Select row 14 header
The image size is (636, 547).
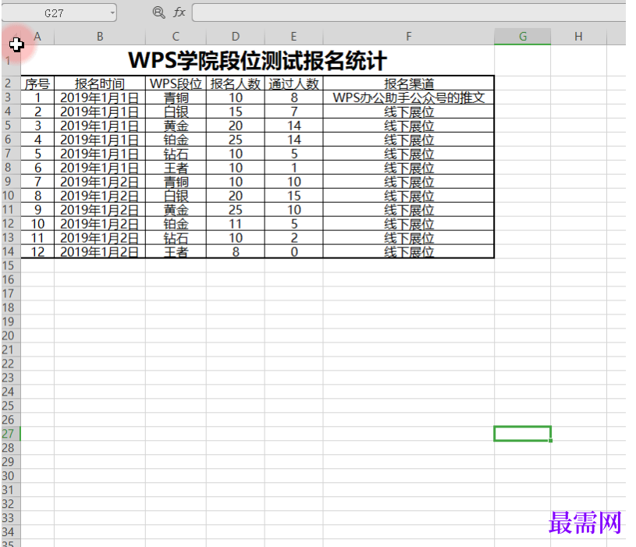click(11, 251)
